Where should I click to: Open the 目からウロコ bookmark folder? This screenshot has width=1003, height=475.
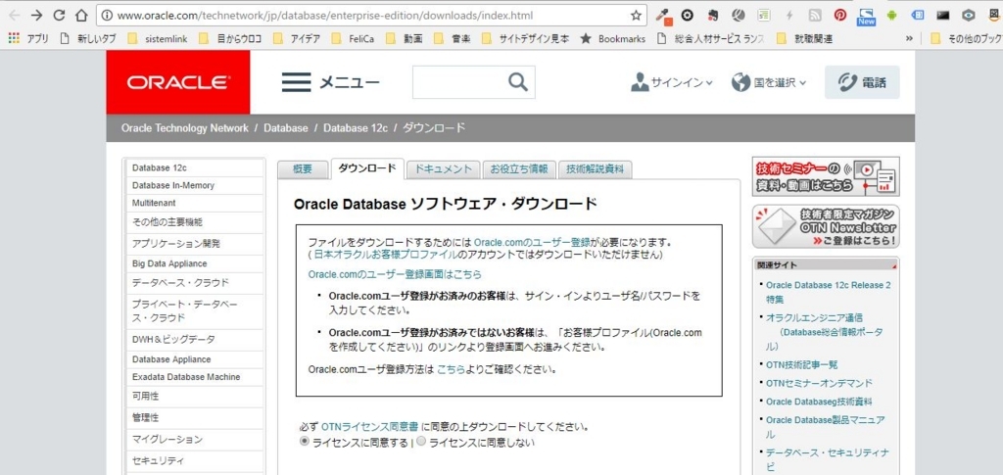click(230, 39)
